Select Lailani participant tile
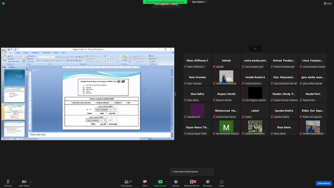This screenshot has height=188, width=334. (255, 111)
